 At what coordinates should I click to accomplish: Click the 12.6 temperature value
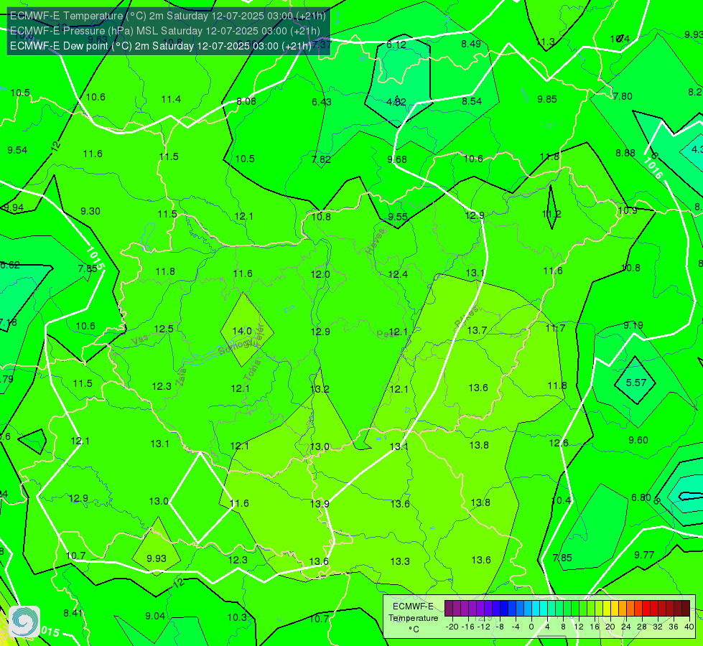(x=559, y=443)
